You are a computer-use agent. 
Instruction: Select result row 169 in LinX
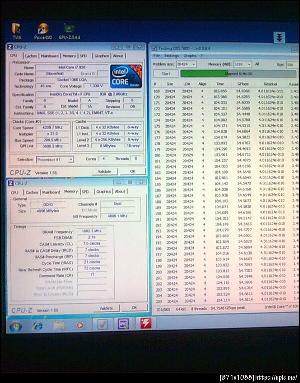pyautogui.click(x=226, y=91)
